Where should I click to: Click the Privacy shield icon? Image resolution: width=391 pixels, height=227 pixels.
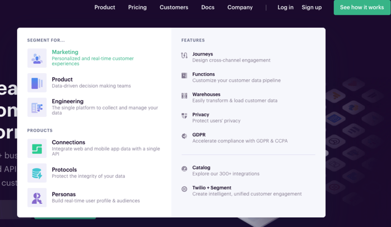click(184, 116)
